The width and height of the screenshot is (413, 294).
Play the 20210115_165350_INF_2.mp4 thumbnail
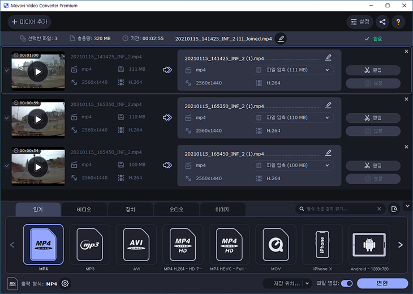38,119
